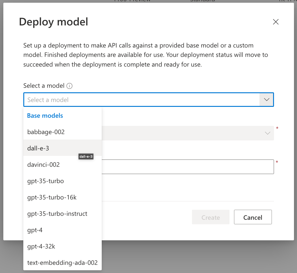Click the deployment description paragraph text
The width and height of the screenshot is (297, 273).
coord(145,55)
